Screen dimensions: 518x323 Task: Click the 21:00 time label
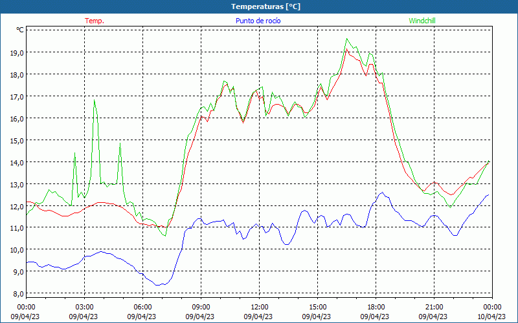click(434, 307)
